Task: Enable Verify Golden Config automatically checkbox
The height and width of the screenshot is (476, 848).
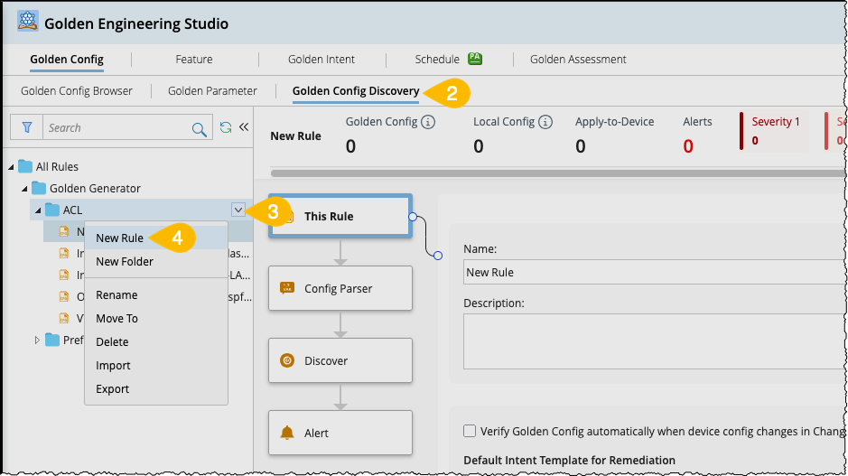Action: (x=470, y=432)
